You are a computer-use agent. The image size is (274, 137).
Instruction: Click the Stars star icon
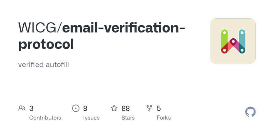tap(114, 109)
